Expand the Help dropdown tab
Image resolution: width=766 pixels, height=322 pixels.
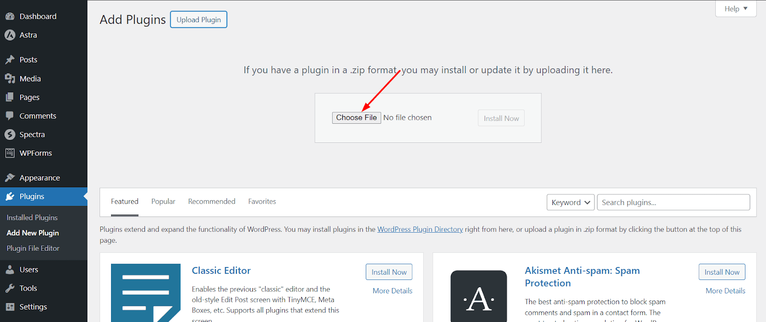(736, 9)
